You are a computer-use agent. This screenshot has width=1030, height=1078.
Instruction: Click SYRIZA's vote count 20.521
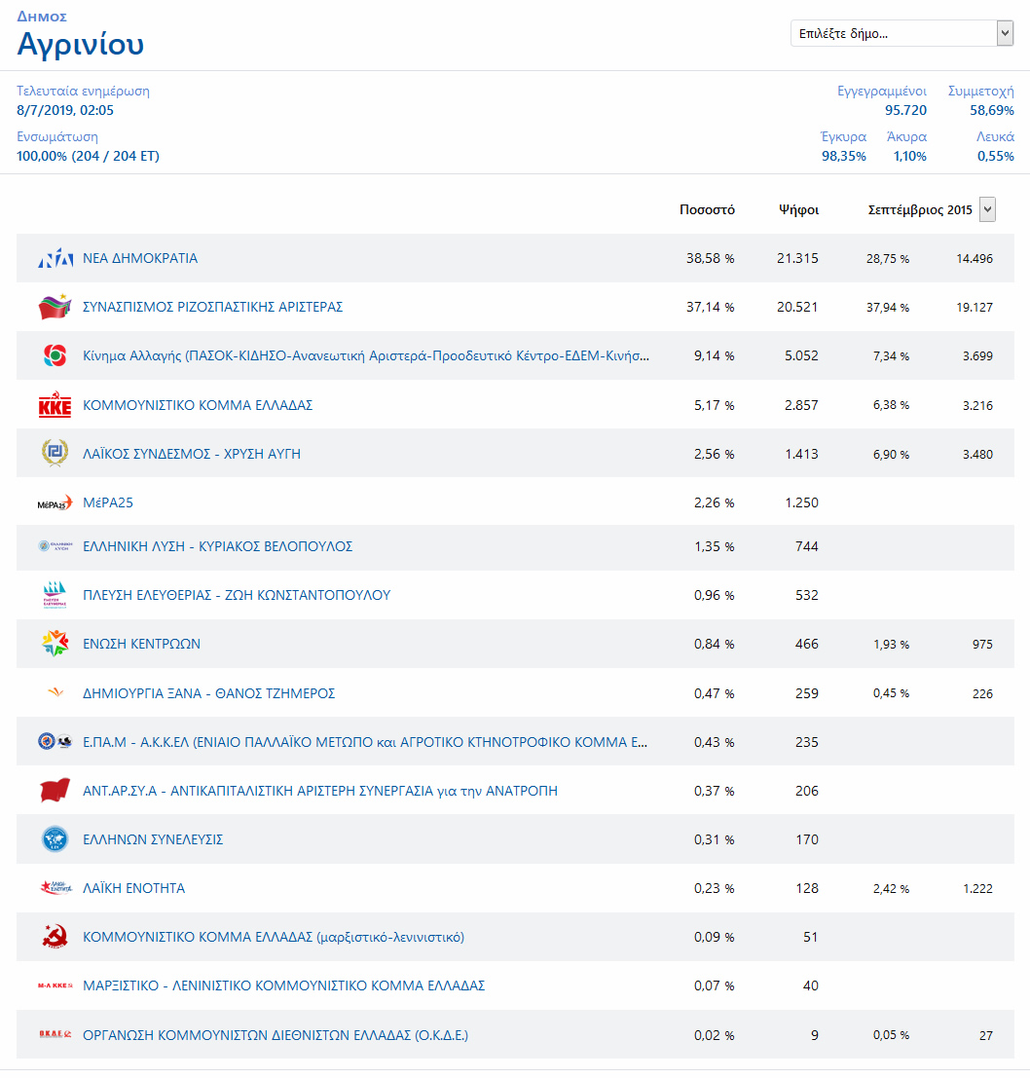[797, 308]
